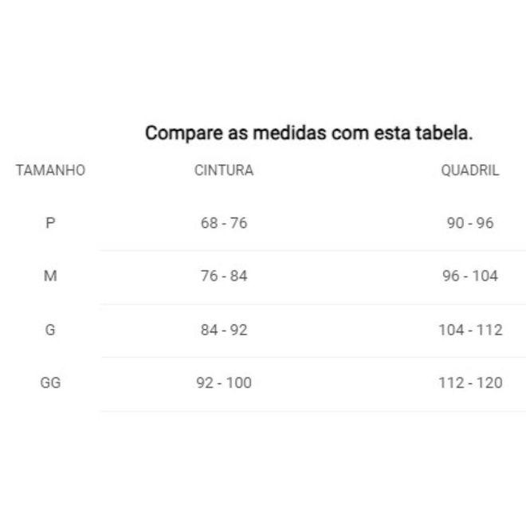
Task: Pick hip measurement 112 - 120
Action: point(470,383)
